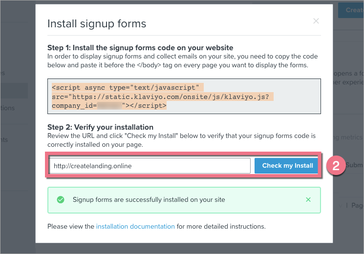Image resolution: width=364 pixels, height=254 pixels.
Task: Click the green checkmark success icon
Action: coord(61,199)
